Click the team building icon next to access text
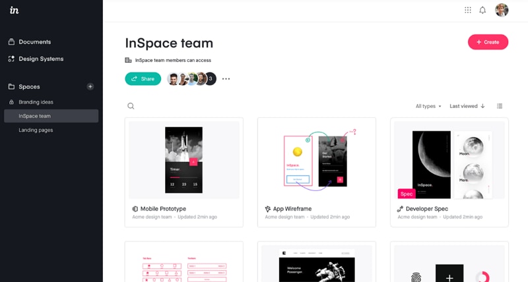The height and width of the screenshot is (282, 528). tap(128, 60)
